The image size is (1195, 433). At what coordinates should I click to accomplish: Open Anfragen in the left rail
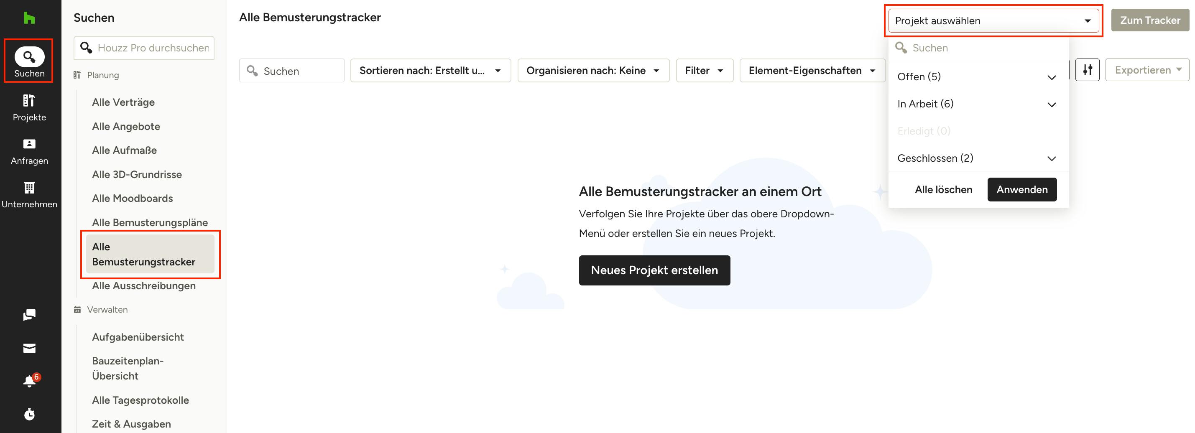coord(29,152)
